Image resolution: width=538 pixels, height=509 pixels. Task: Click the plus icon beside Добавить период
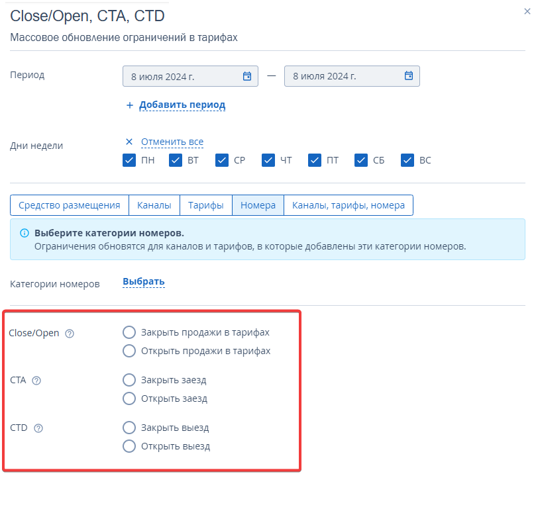[x=130, y=105]
